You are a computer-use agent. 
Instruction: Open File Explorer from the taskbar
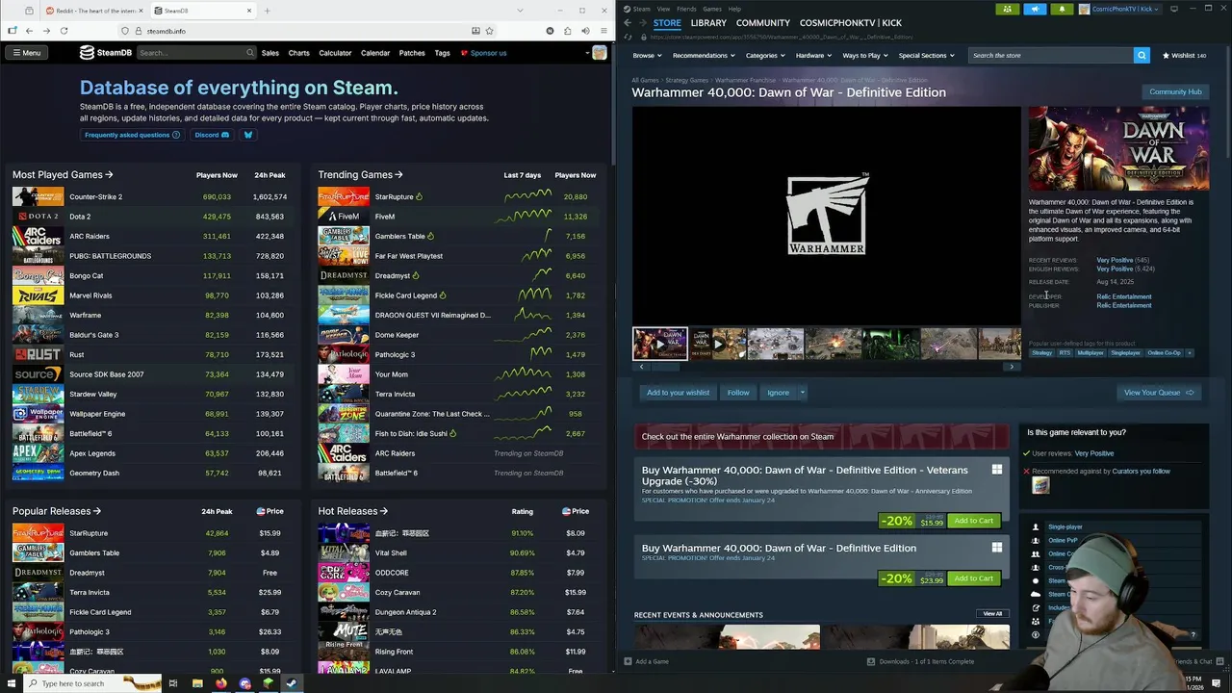pyautogui.click(x=197, y=683)
